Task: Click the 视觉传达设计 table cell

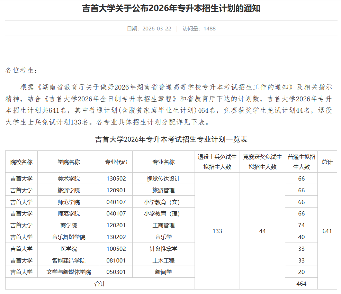Action: coord(163,178)
